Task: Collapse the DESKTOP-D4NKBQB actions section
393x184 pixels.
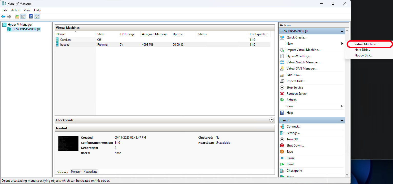Action: coord(342,31)
